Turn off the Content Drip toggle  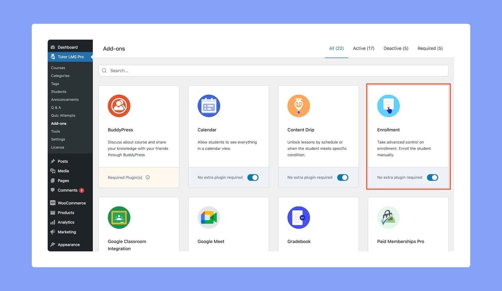click(x=343, y=178)
